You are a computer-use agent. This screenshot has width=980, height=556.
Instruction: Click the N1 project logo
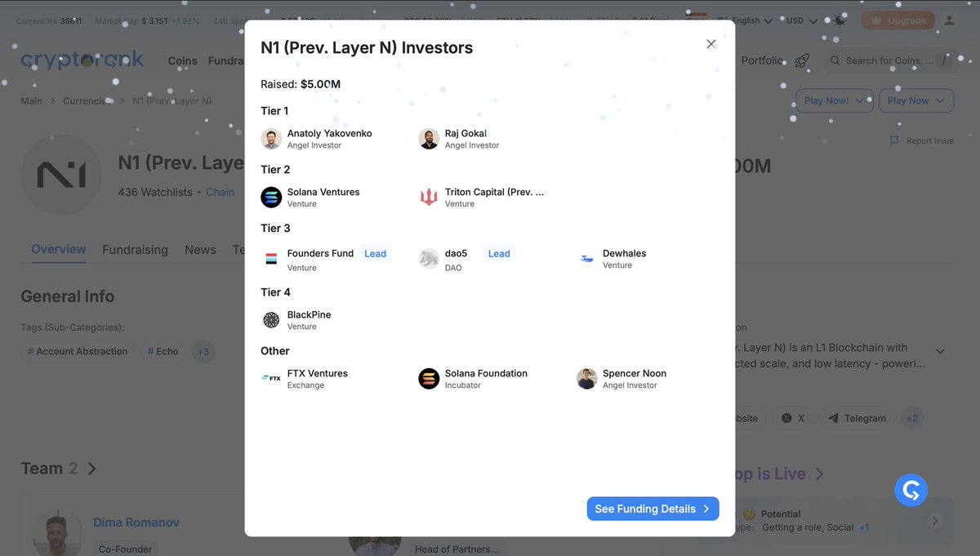[61, 175]
